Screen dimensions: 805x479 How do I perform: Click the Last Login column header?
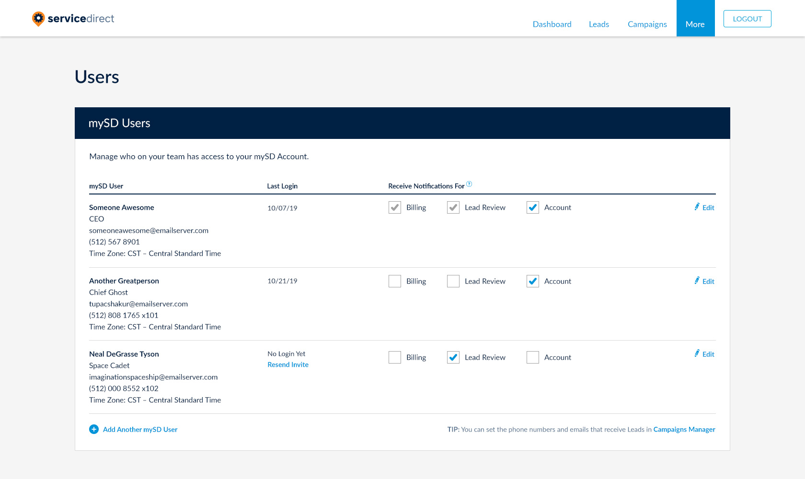[282, 186]
